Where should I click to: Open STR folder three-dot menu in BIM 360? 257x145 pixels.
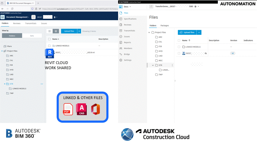pos(42,84)
